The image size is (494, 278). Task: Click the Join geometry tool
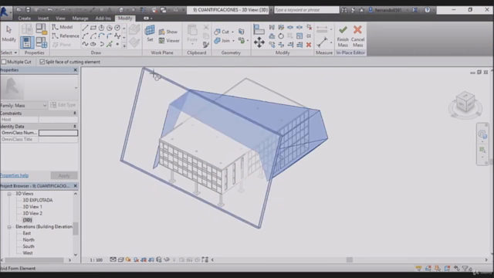(x=222, y=41)
